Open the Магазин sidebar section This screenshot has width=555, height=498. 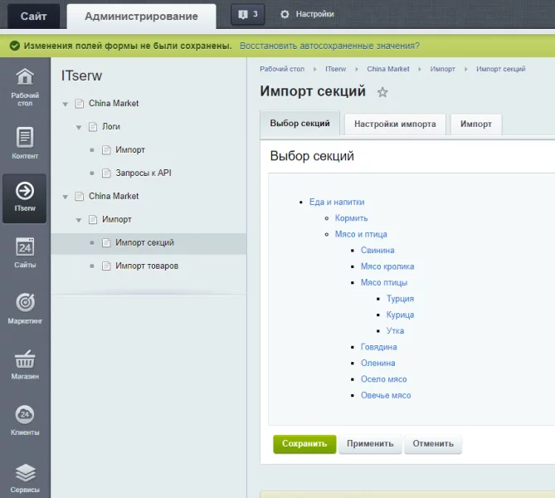[x=25, y=365]
